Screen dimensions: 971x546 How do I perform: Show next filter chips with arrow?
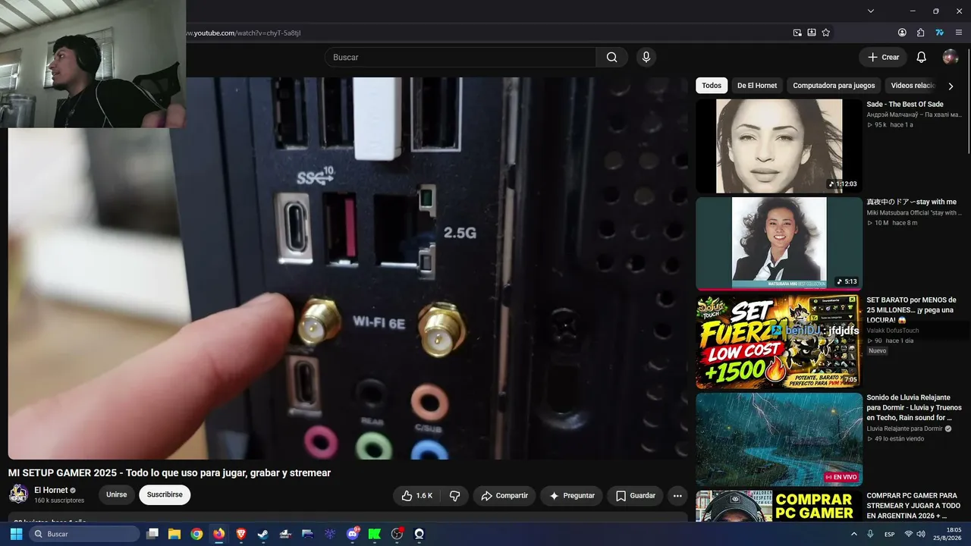click(x=951, y=86)
